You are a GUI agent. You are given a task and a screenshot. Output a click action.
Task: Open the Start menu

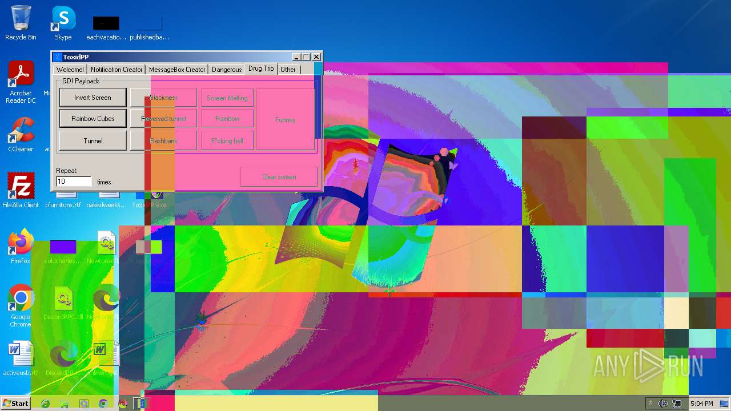(15, 403)
